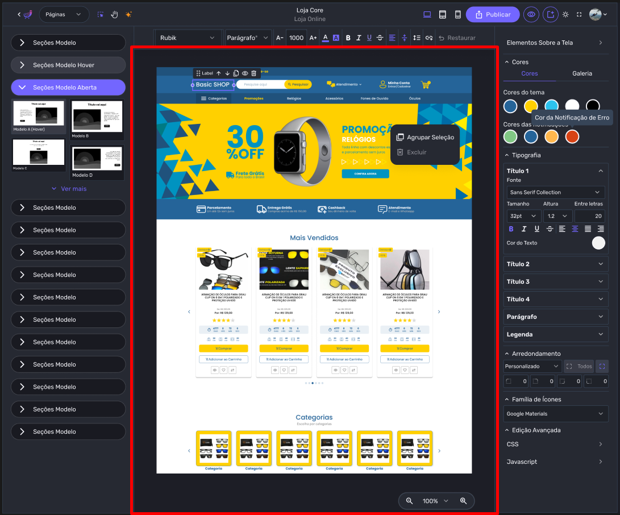
Task: Switch to mobile preview mode
Action: (x=458, y=14)
